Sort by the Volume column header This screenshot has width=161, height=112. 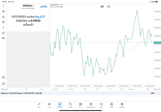point(70,89)
